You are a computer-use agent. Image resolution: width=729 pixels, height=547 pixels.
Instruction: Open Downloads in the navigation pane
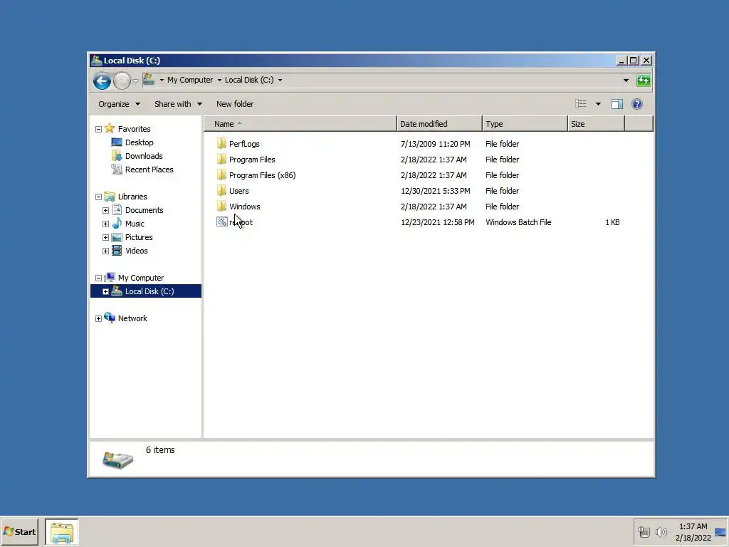[x=144, y=156]
